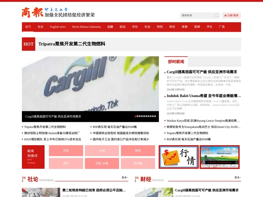Click the Cargill slideshow caption text
Image resolution: width=263 pixels, height=197 pixels.
click(x=53, y=116)
